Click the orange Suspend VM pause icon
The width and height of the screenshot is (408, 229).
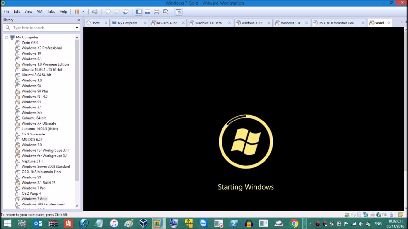tap(77, 11)
